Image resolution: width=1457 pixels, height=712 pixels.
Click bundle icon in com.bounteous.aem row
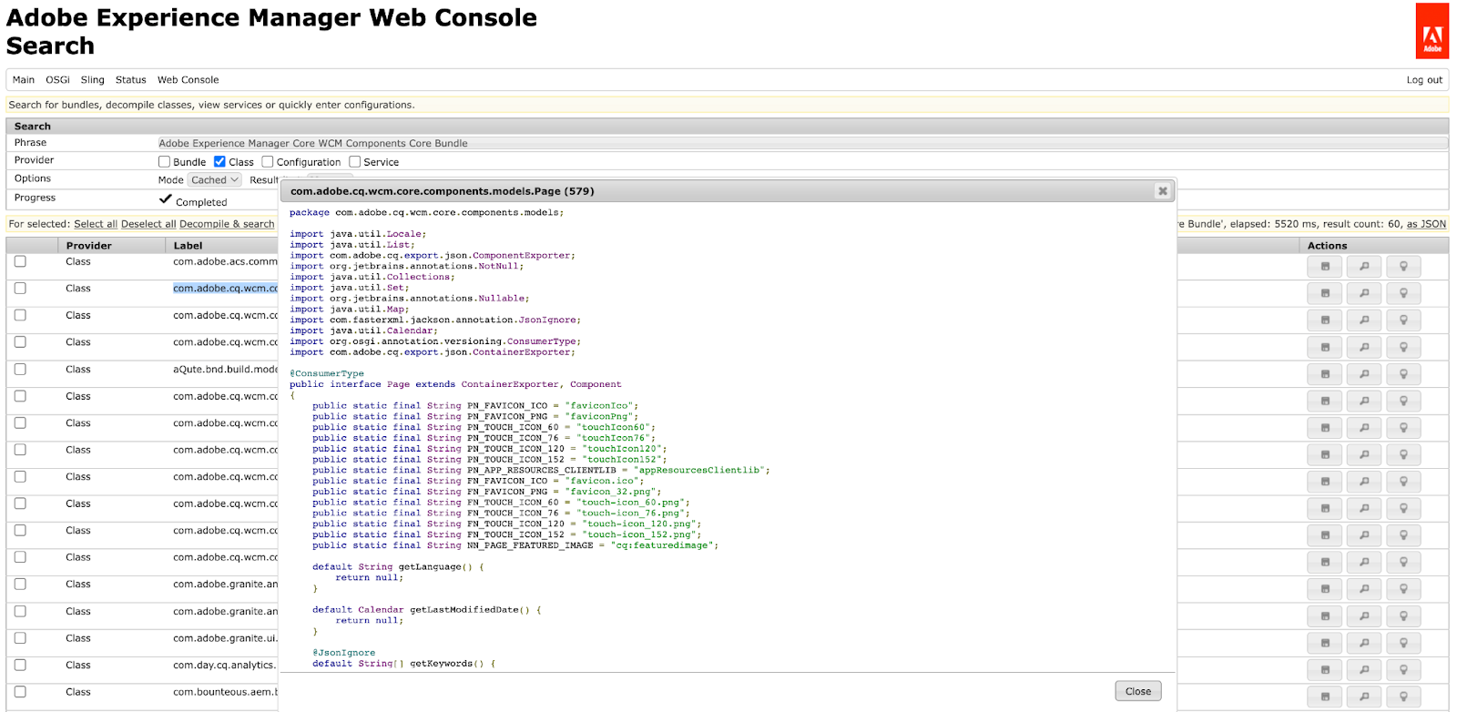coord(1325,697)
